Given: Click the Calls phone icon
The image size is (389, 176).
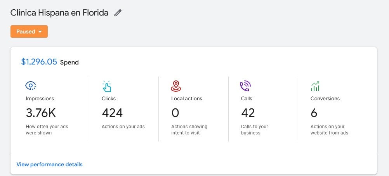Looking at the screenshot, I should [245, 86].
